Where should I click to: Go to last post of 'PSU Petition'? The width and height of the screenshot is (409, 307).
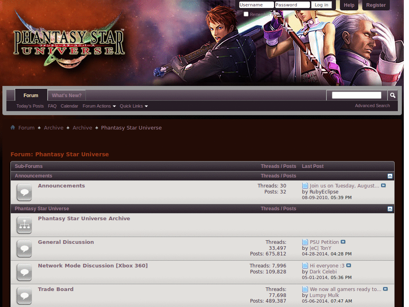click(343, 242)
